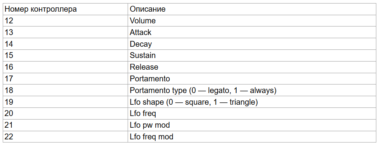Select the Volume description cell
This screenshot has height=146, width=381.
(252, 21)
